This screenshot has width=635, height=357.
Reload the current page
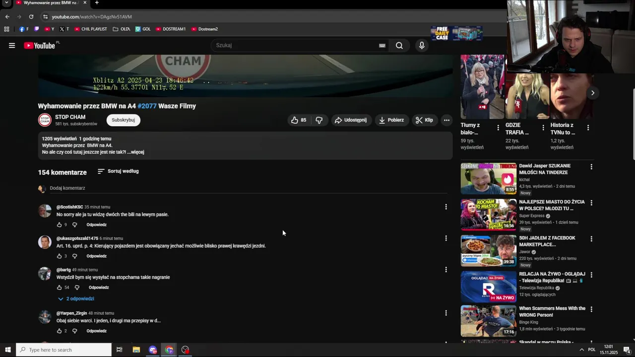31,16
